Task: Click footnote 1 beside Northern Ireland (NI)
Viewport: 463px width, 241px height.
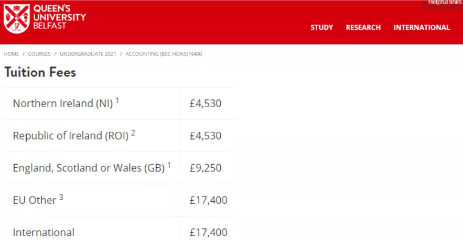Action: pos(117,100)
